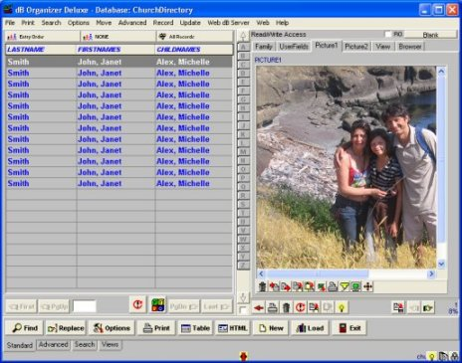Select the Standard tab at the bottom
The height and width of the screenshot is (363, 462).
20,345
